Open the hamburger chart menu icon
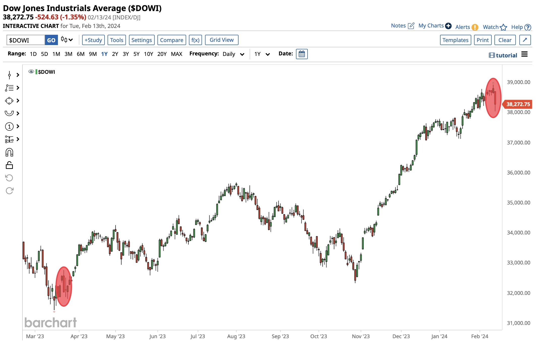The width and height of the screenshot is (538, 348). (524, 54)
